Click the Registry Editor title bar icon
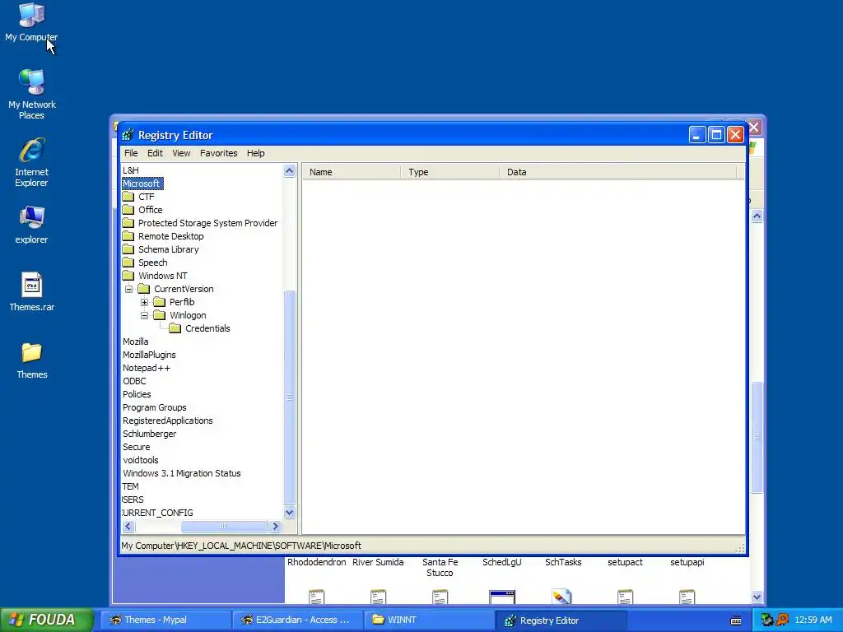 (x=128, y=135)
